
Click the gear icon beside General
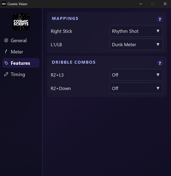tap(6, 41)
